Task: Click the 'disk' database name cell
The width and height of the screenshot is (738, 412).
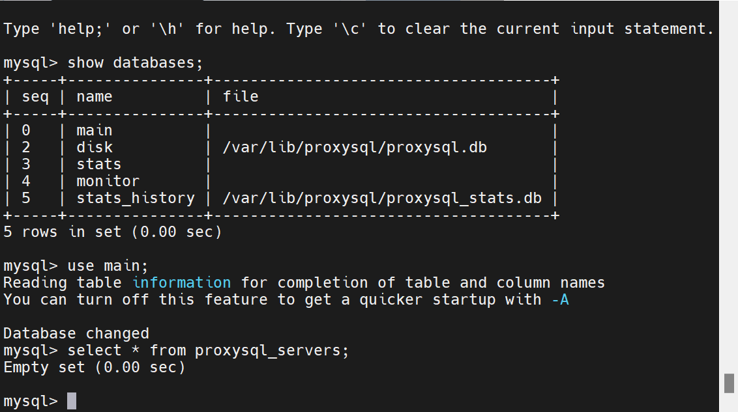Action: pos(94,148)
